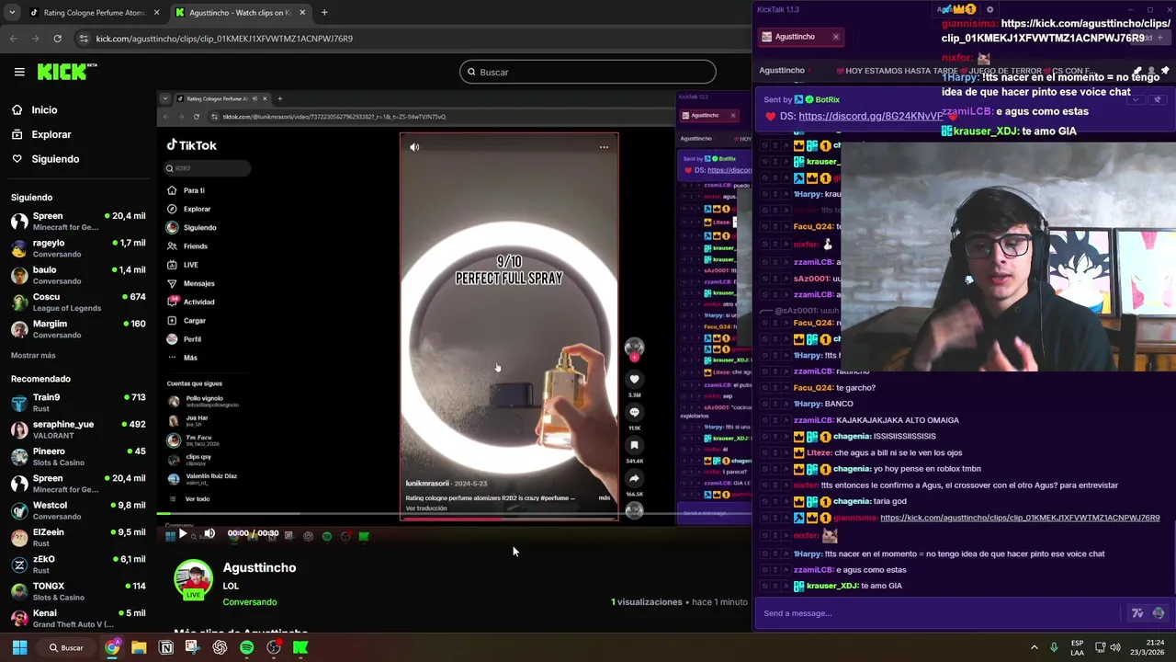1176x662 pixels.
Task: Open Notion from the taskbar
Action: coord(166,647)
